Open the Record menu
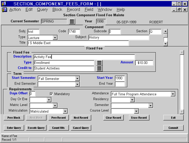Image resolution: width=189 pixels, height=143 pixels. coord(73,9)
